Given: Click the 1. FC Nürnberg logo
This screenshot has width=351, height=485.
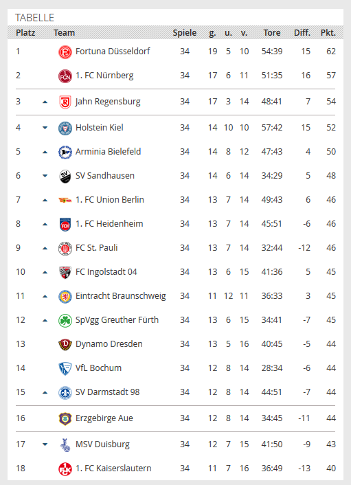Looking at the screenshot, I should [65, 76].
